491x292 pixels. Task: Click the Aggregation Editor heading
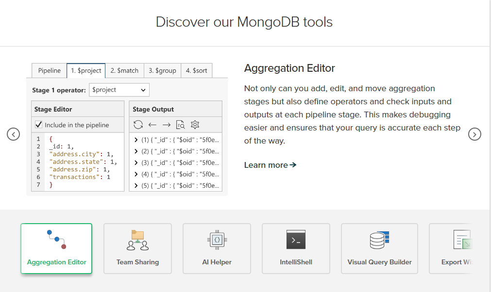tap(289, 68)
